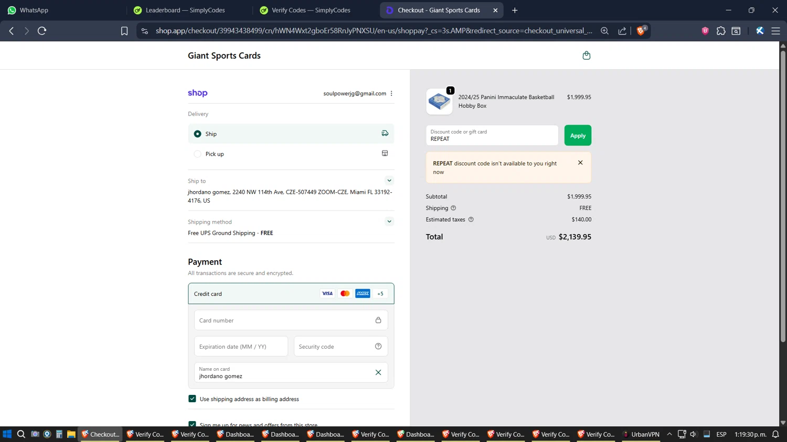787x442 pixels.
Task: Show hidden system tray icons chevron
Action: pos(669,434)
